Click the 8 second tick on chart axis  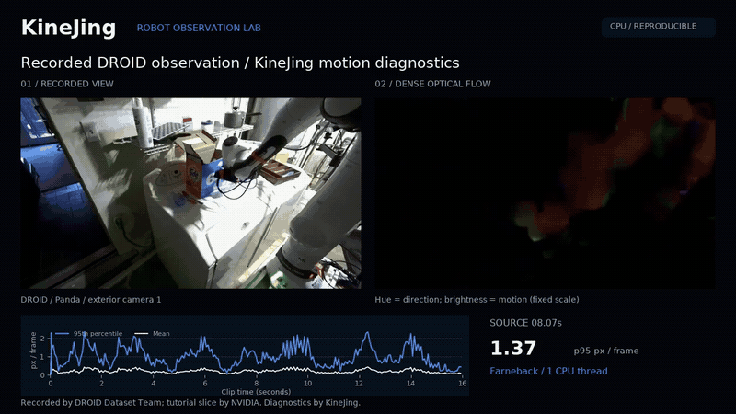[x=257, y=383]
